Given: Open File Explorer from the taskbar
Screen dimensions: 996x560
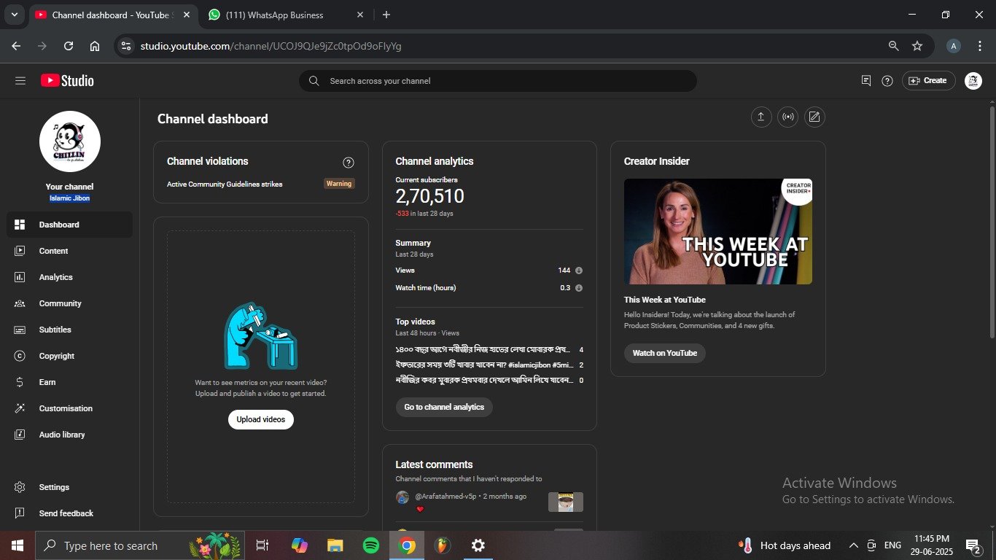Looking at the screenshot, I should 335,545.
